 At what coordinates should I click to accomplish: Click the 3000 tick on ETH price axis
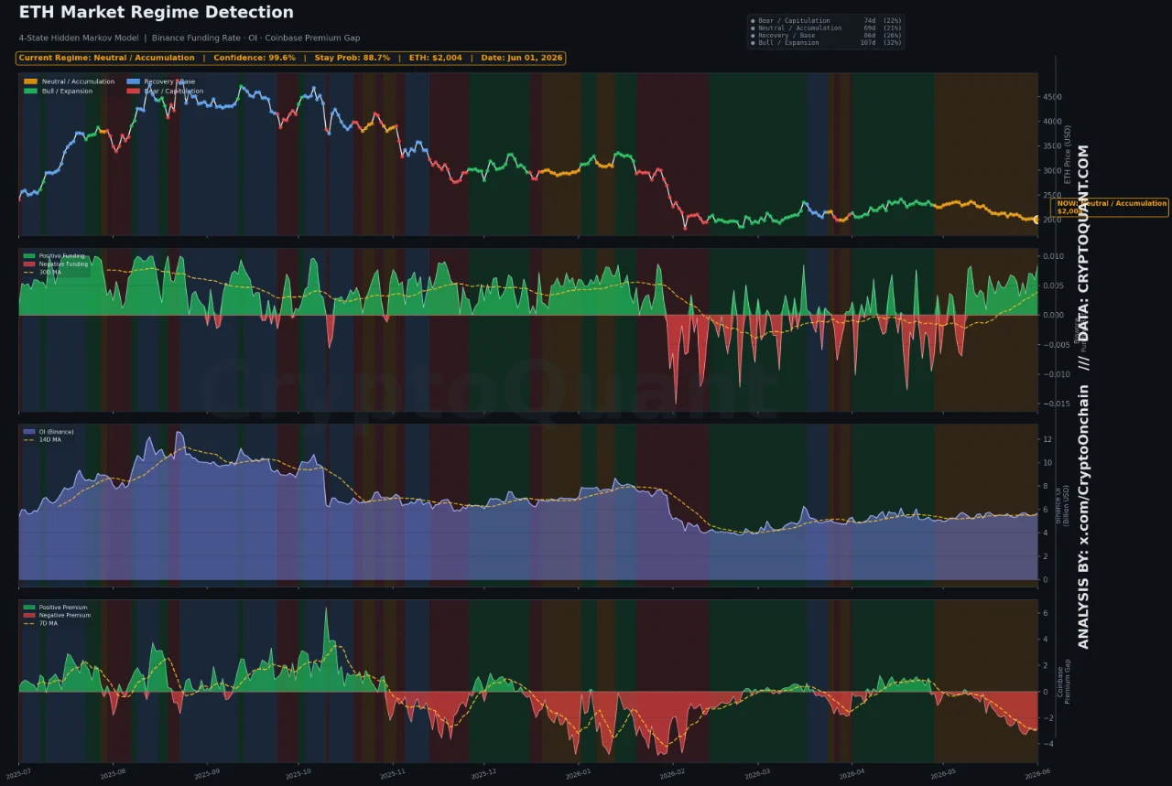(1051, 171)
